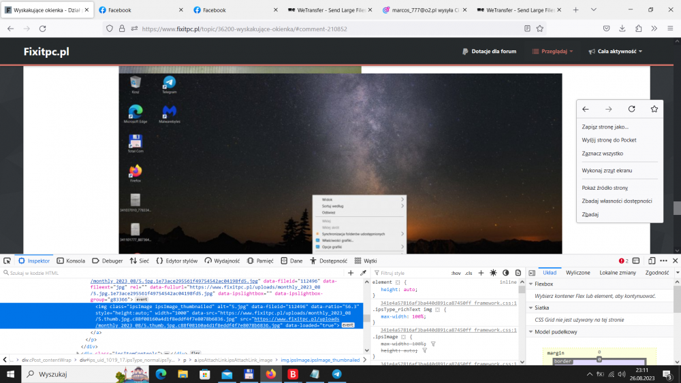Switch to the Konsola tab

coord(71,261)
